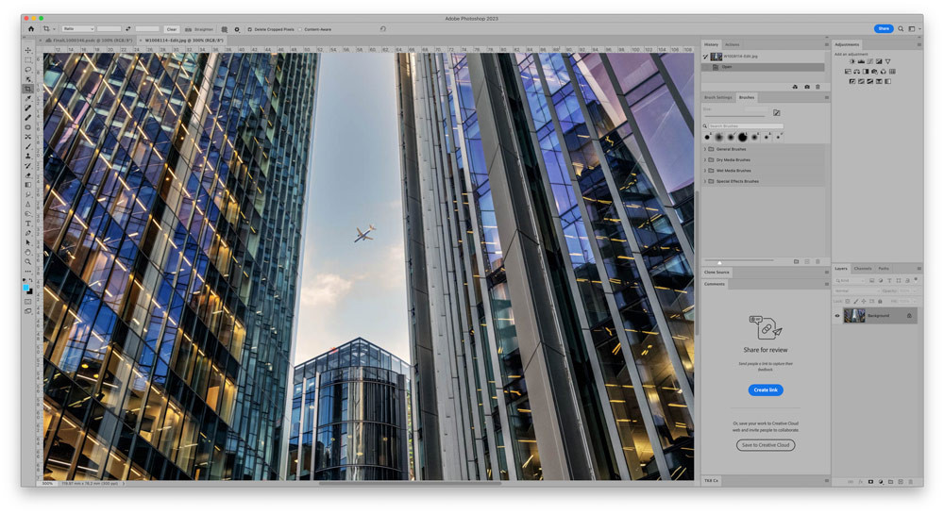Open the Ratio preset dropdown

78,29
